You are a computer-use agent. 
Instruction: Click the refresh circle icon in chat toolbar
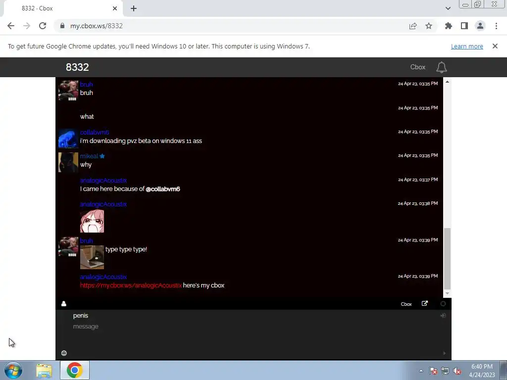443,304
